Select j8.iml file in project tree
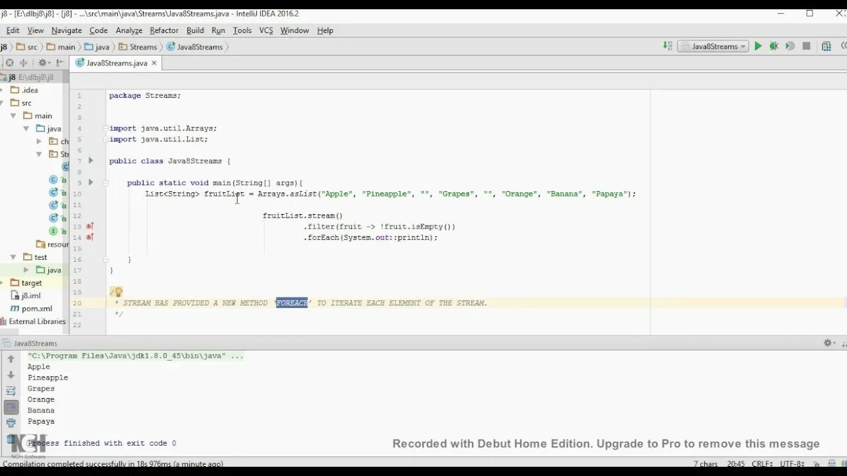This screenshot has width=847, height=476. pyautogui.click(x=26, y=296)
